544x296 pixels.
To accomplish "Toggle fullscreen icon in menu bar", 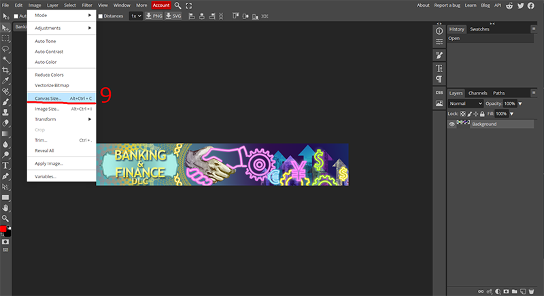I will pos(189,5).
